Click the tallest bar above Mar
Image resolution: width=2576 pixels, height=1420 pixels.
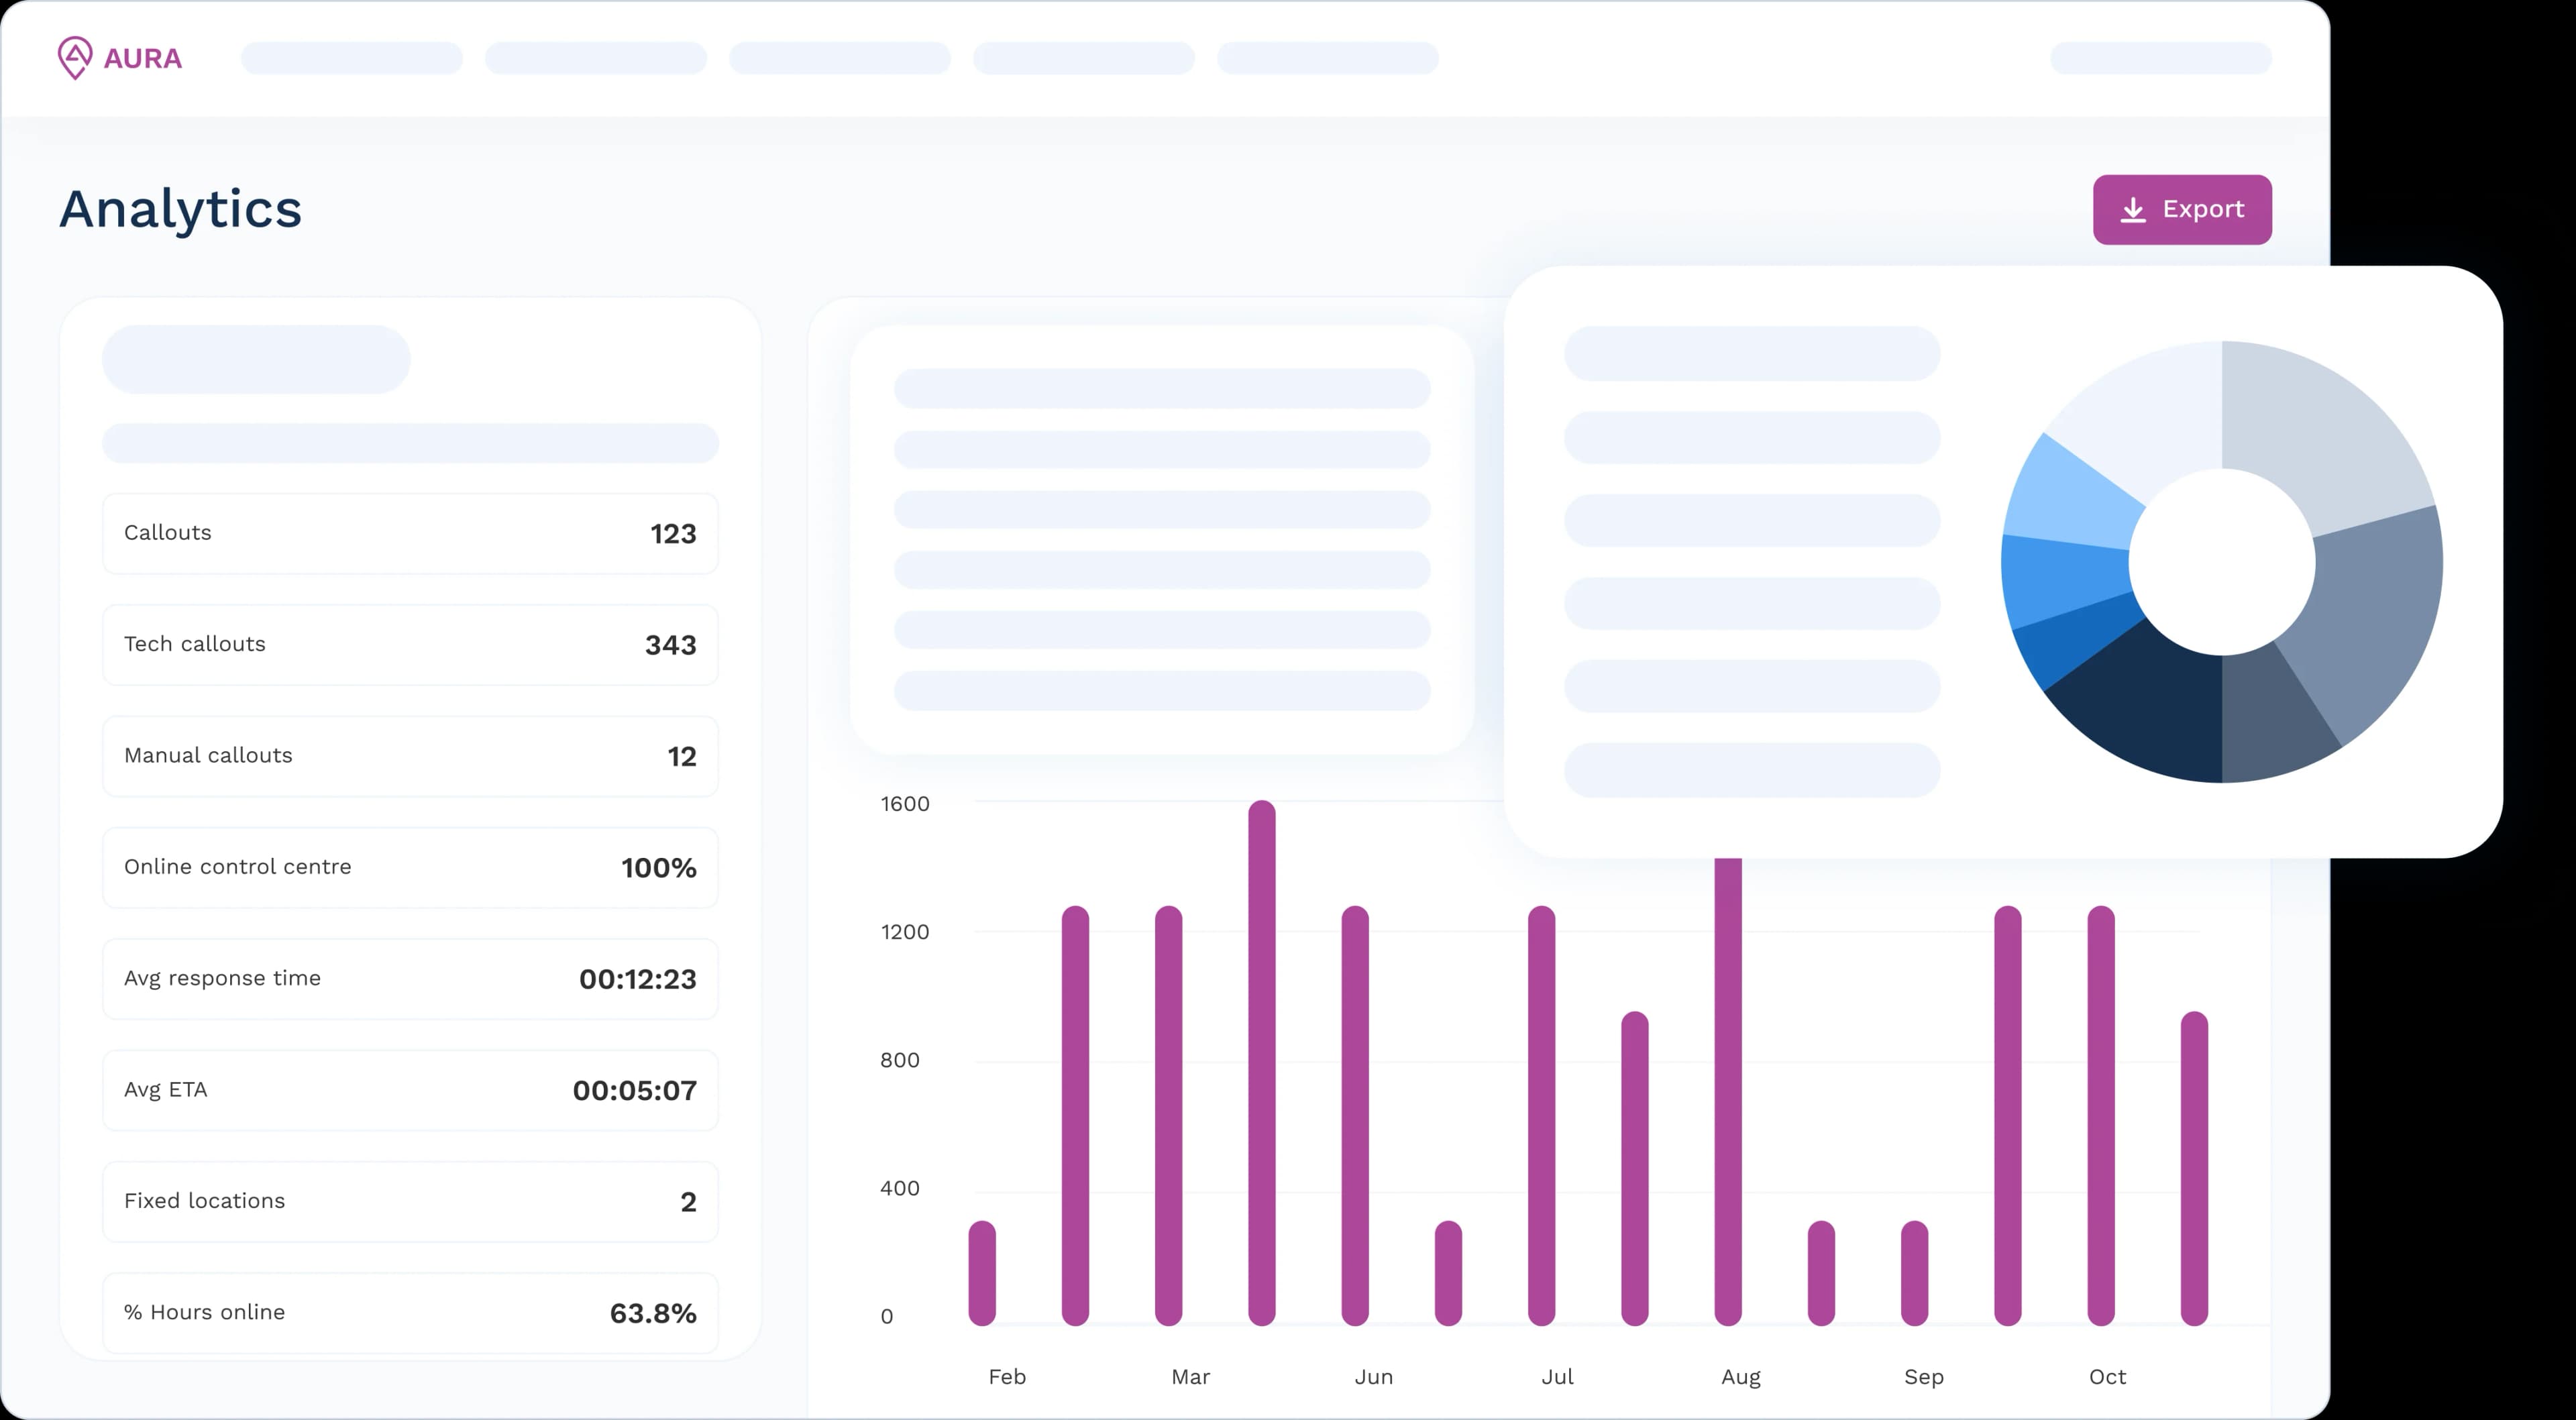coord(1262,1060)
